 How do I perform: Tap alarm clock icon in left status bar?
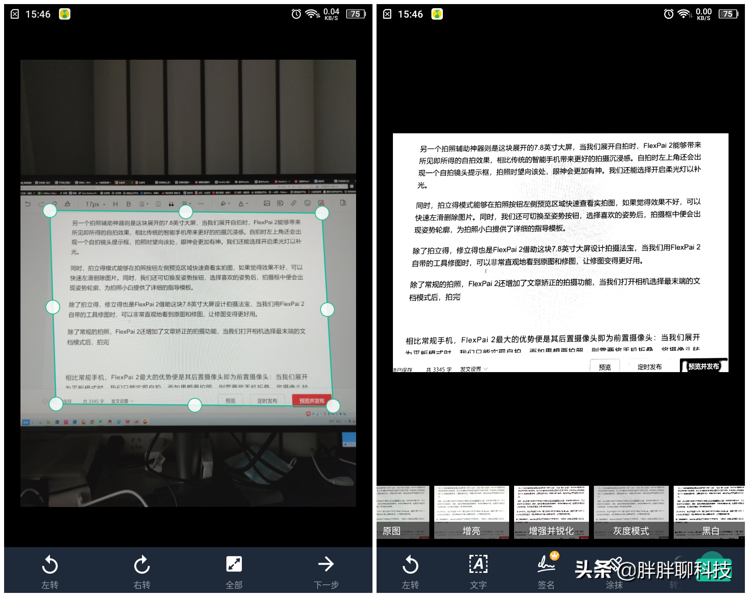[x=296, y=14]
